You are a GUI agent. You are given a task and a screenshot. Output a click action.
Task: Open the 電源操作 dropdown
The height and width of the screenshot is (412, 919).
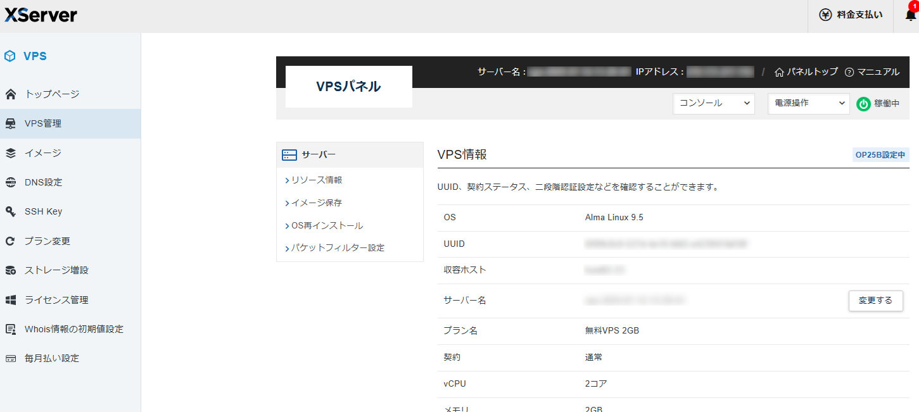(x=808, y=103)
